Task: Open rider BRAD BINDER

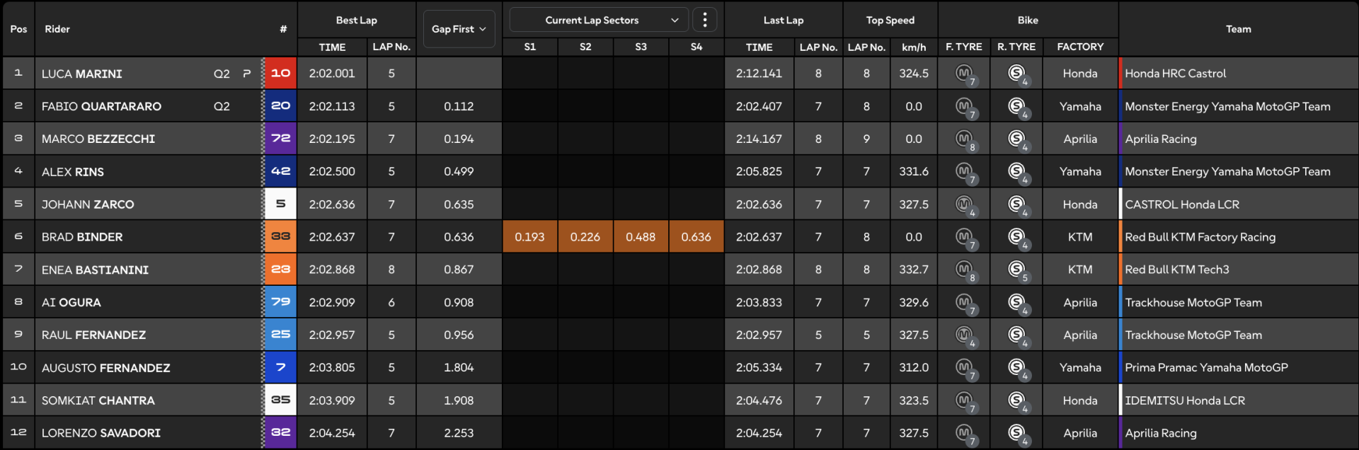Action: 82,237
